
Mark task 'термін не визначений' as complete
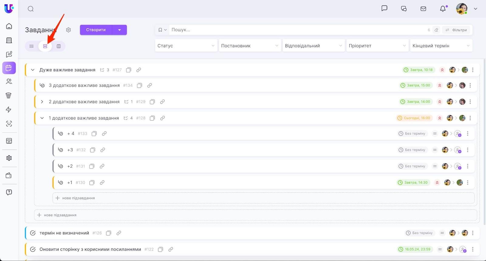point(33,233)
